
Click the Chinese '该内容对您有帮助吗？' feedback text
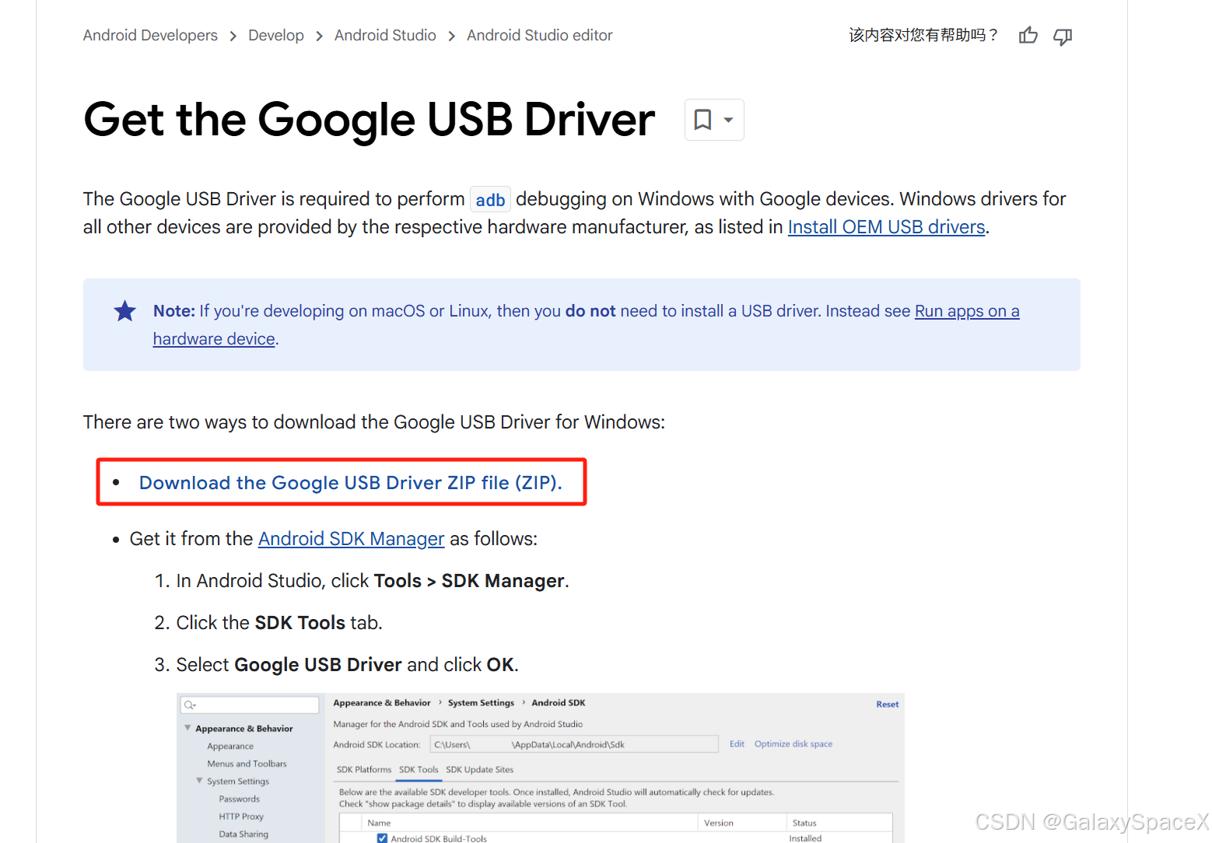(923, 35)
